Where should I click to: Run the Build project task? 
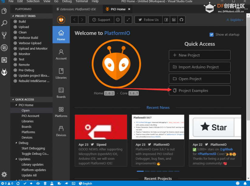click(x=31, y=22)
